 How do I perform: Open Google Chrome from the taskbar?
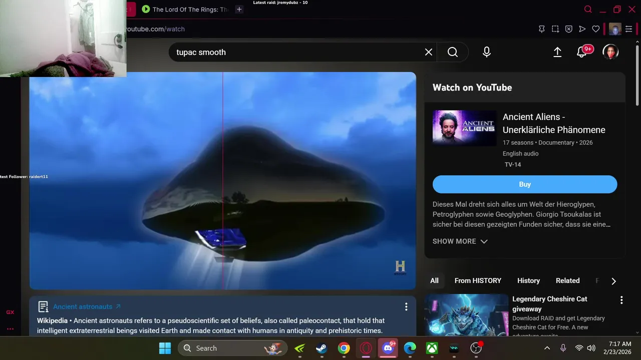pos(344,348)
